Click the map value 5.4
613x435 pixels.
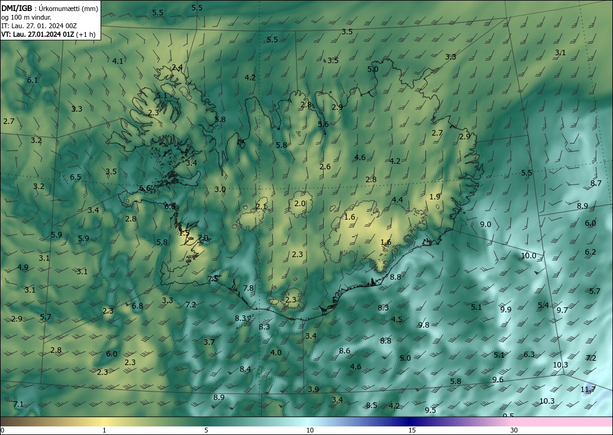click(x=543, y=306)
